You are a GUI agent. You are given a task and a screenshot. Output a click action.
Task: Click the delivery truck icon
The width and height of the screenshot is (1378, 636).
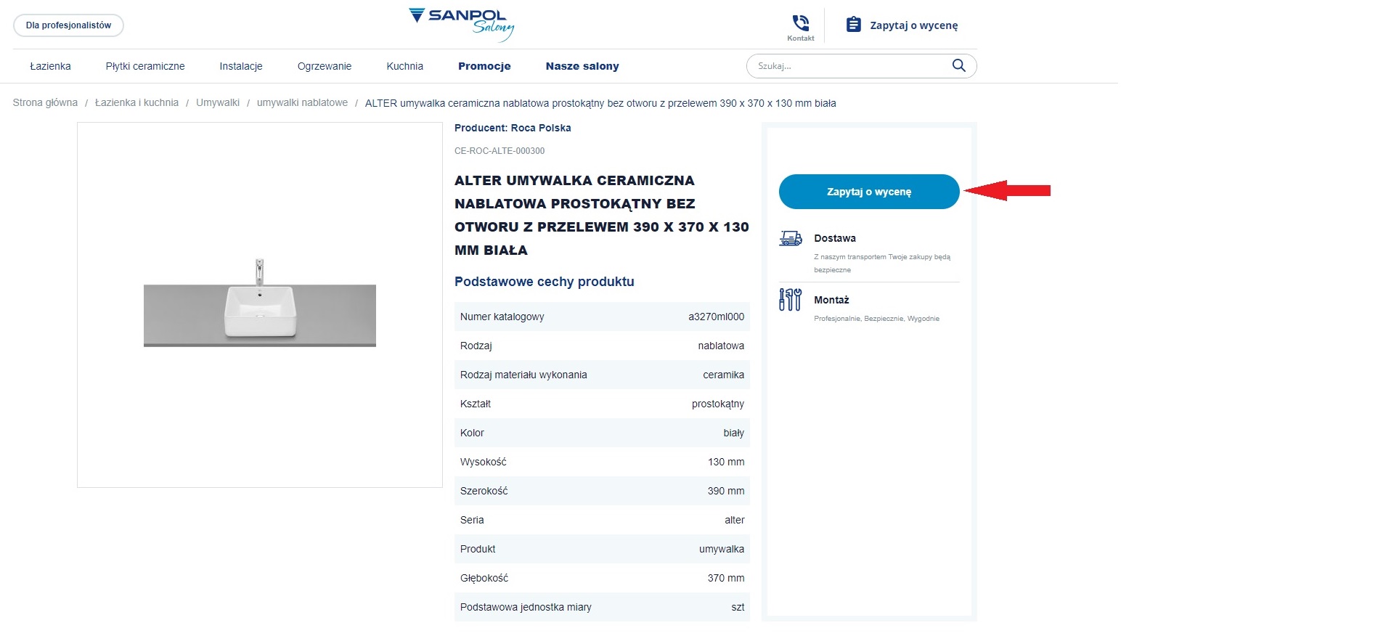791,238
